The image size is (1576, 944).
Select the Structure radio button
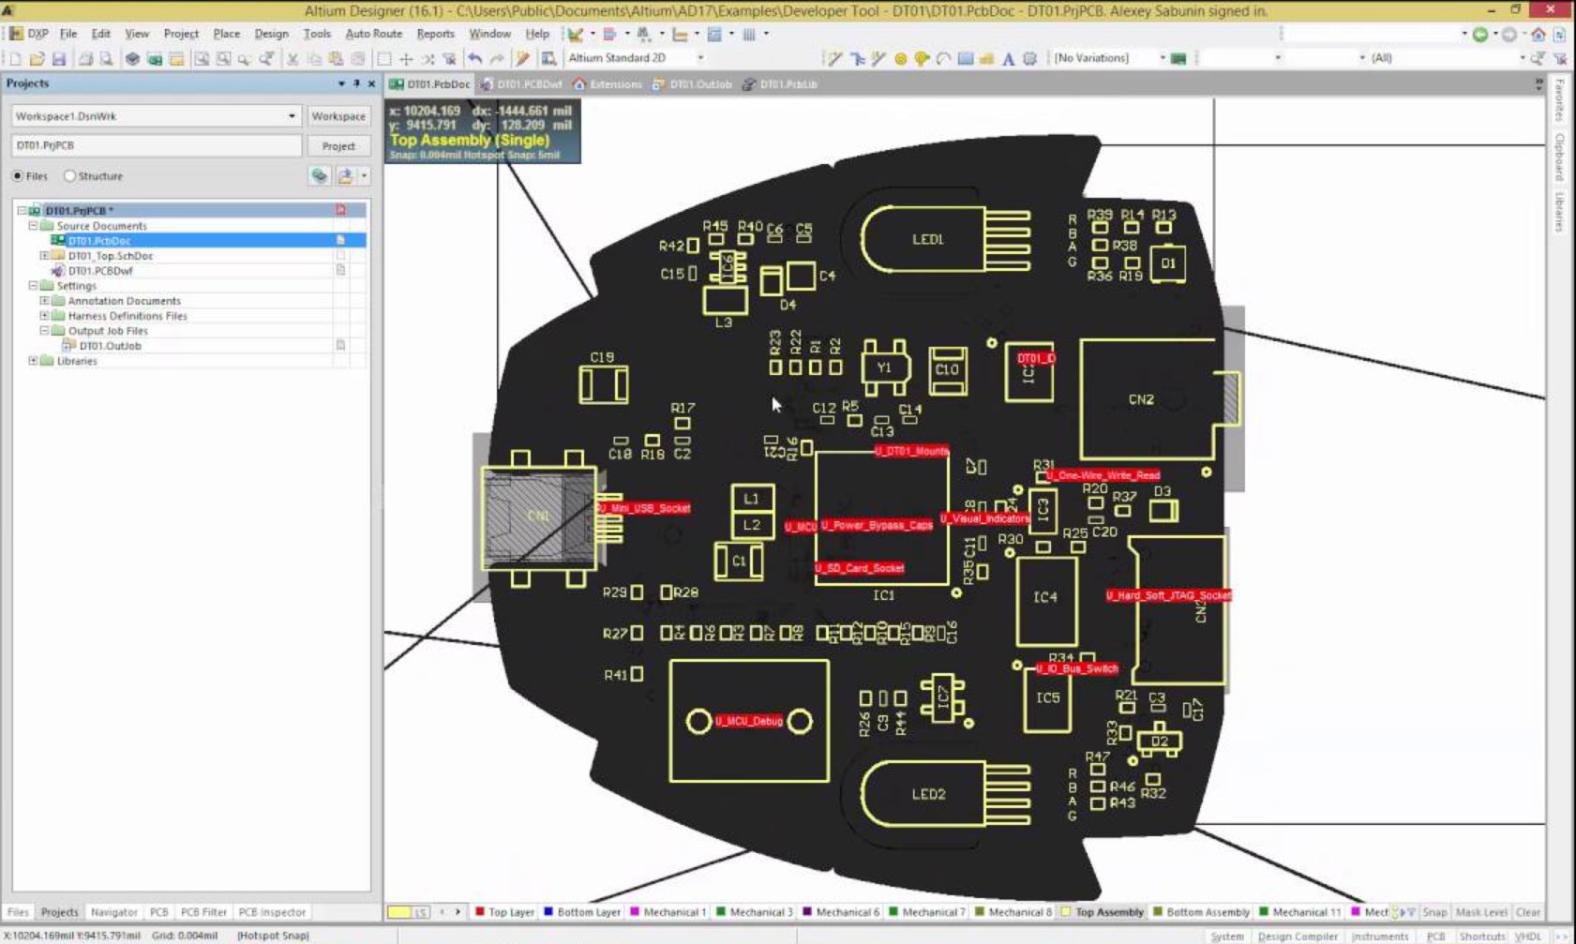click(x=69, y=176)
